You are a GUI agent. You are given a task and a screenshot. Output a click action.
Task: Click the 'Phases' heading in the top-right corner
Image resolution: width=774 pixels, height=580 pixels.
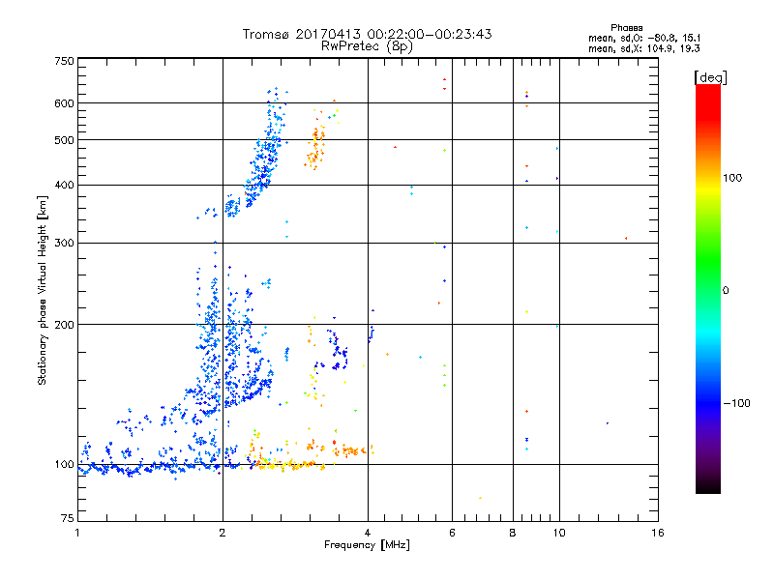pyautogui.click(x=626, y=28)
